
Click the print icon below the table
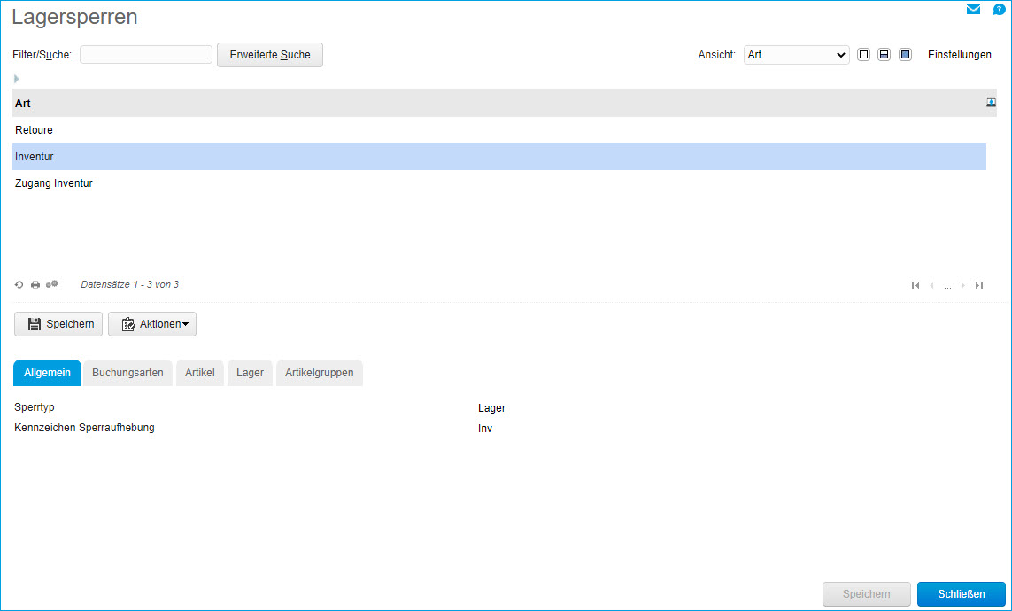pyautogui.click(x=35, y=285)
